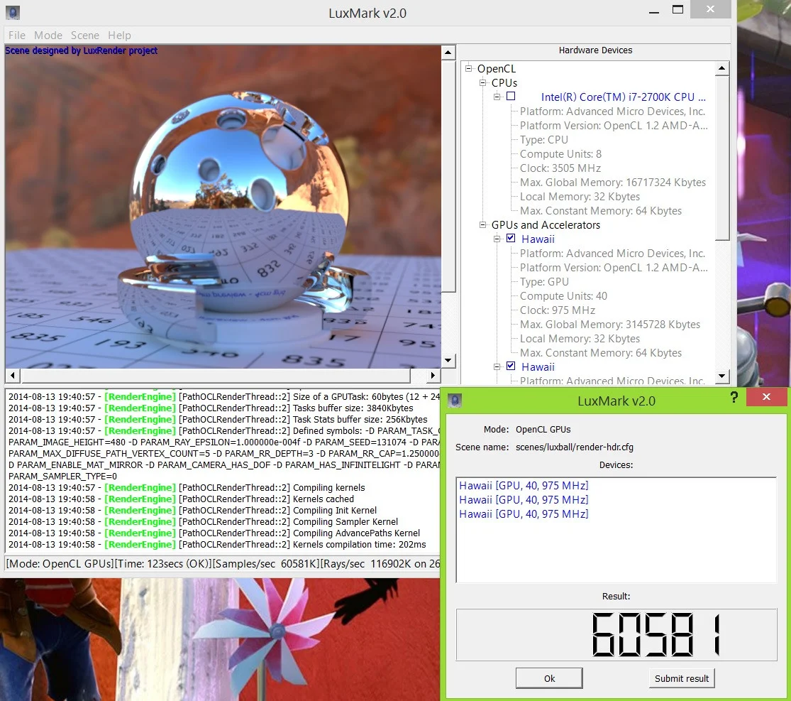
Task: Click the render view scroll down arrow
Action: click(x=448, y=361)
